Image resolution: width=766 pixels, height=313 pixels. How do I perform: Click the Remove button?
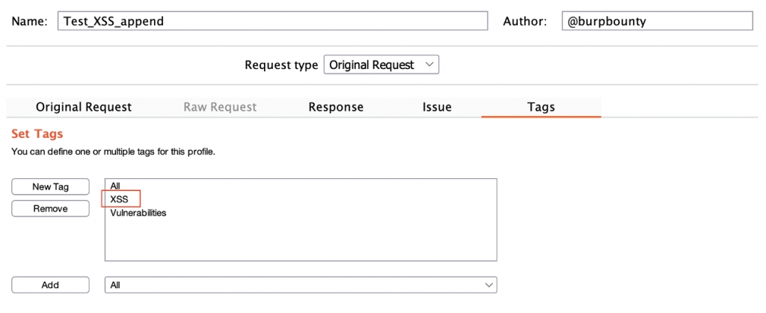pyautogui.click(x=50, y=209)
